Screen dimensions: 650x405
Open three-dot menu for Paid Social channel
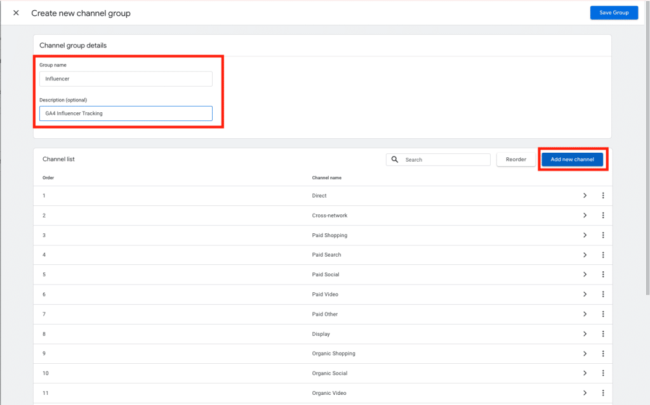(x=602, y=274)
